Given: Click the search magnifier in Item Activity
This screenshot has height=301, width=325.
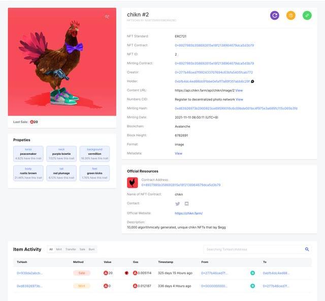Looking at the screenshot, I should pos(307,249).
